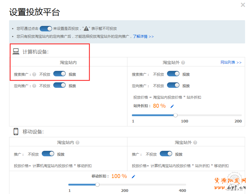
Task: Toggle mobile 淘宝站外 推广 switch
Action: (166, 154)
